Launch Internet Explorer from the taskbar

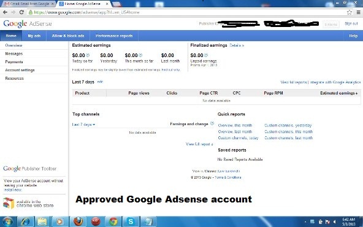pyautogui.click(x=25, y=221)
